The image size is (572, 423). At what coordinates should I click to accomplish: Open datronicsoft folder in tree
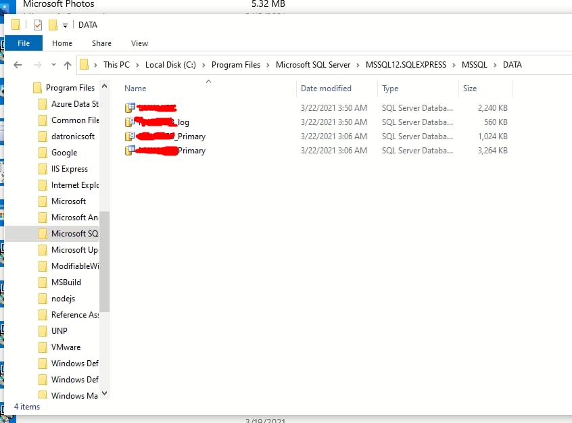73,136
